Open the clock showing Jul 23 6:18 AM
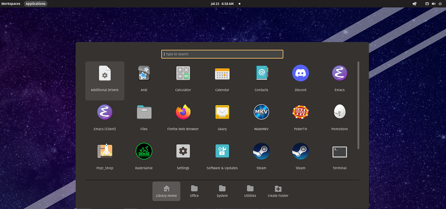Viewport: 446px width, 209px height. click(222, 4)
